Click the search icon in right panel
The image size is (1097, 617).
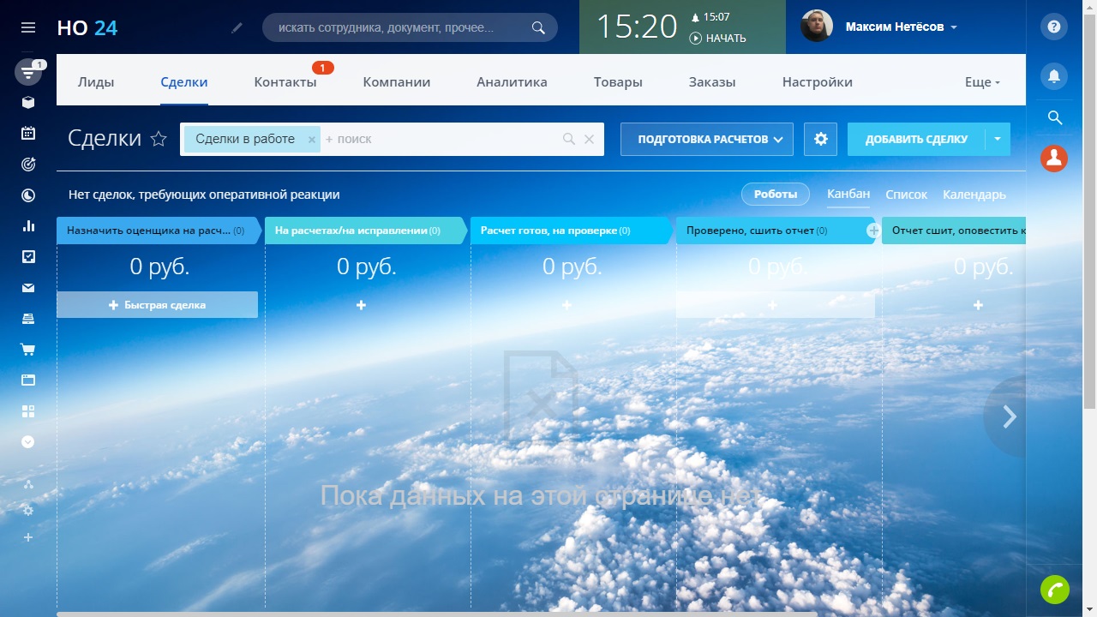[1054, 117]
